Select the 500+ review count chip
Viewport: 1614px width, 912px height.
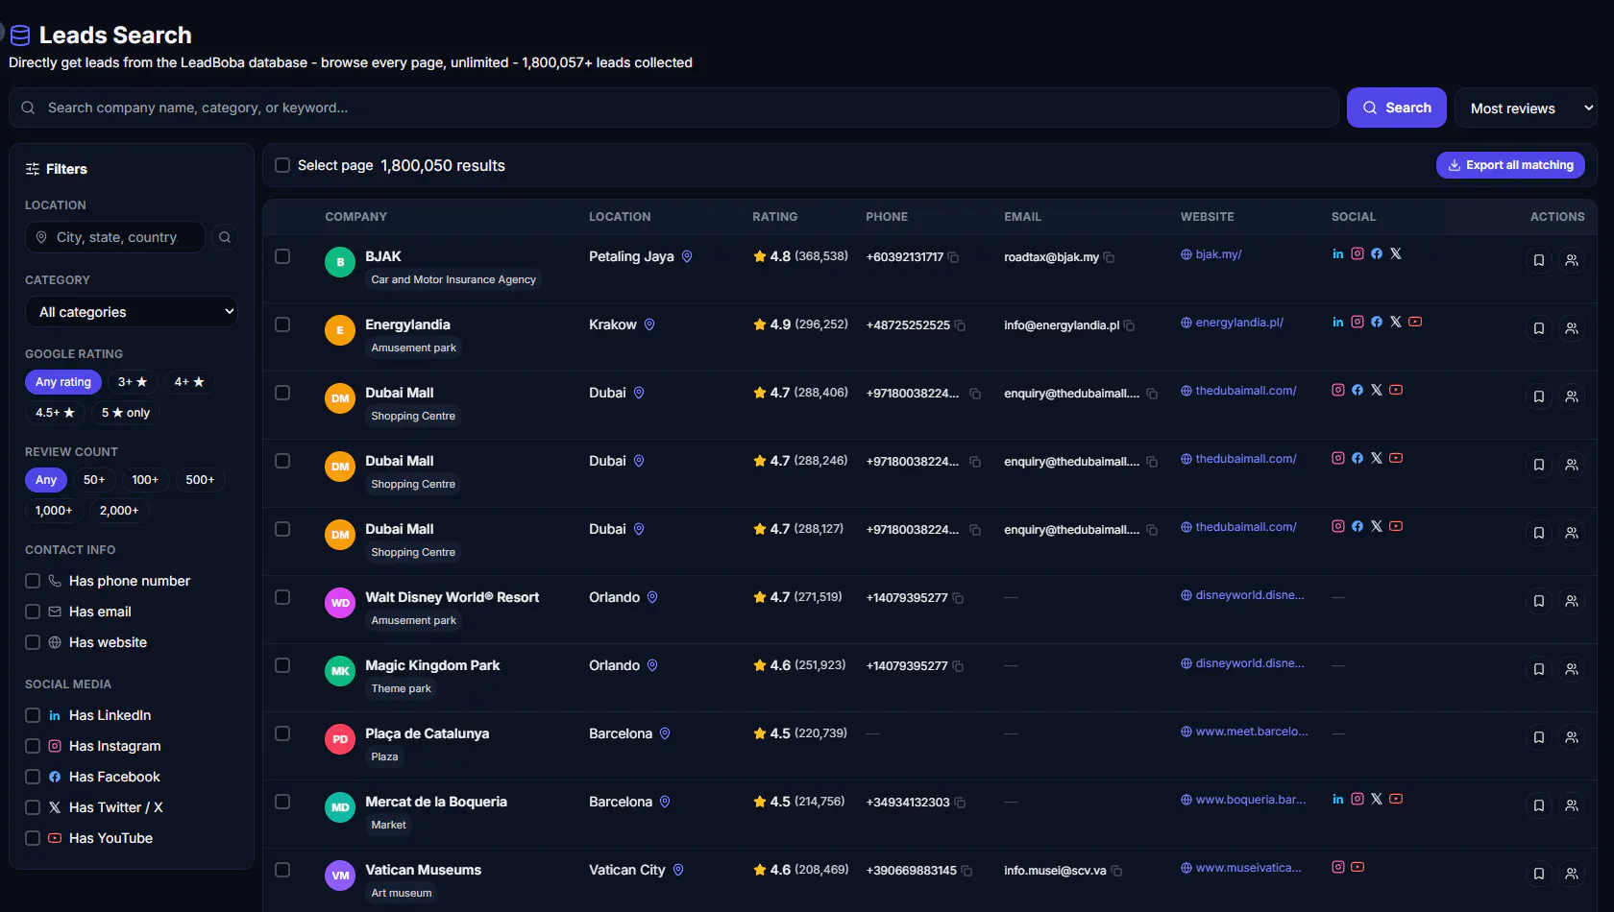pos(200,480)
